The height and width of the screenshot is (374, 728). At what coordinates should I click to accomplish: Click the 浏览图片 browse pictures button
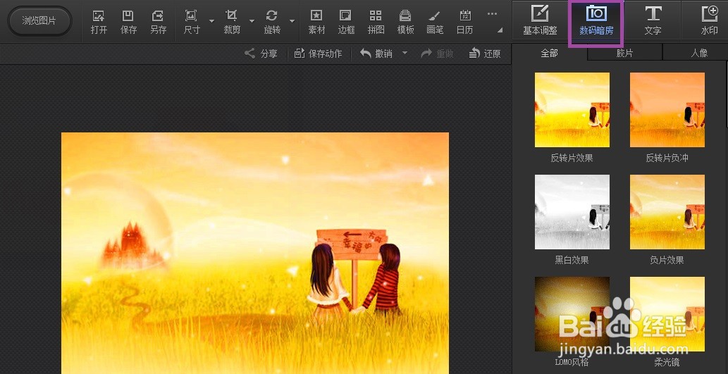coord(39,21)
